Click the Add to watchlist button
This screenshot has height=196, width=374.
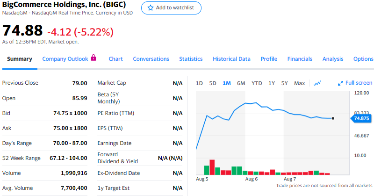pyautogui.click(x=171, y=8)
